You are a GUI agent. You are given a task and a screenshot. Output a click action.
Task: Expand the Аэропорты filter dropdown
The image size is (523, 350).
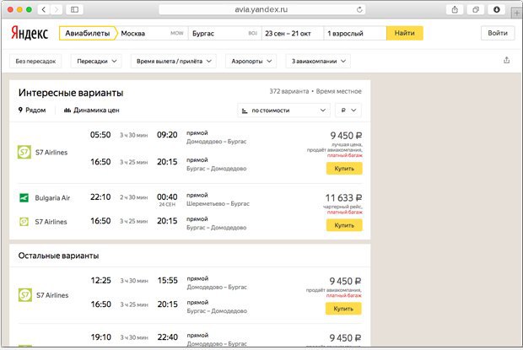pyautogui.click(x=251, y=62)
